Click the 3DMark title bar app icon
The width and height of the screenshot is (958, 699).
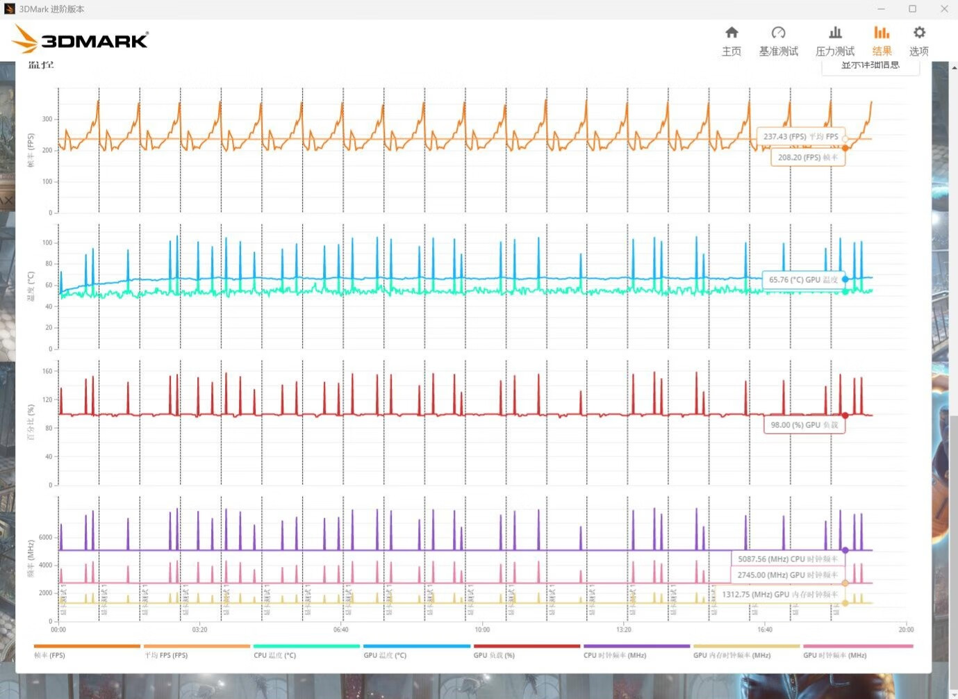pyautogui.click(x=9, y=9)
